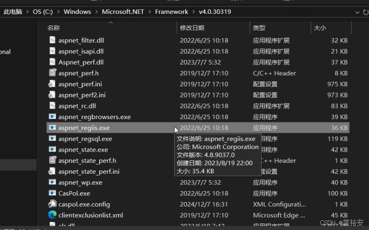Select the clientexclusionlist.xml file name
Screen dimensions: 369x230
click(x=91, y=215)
